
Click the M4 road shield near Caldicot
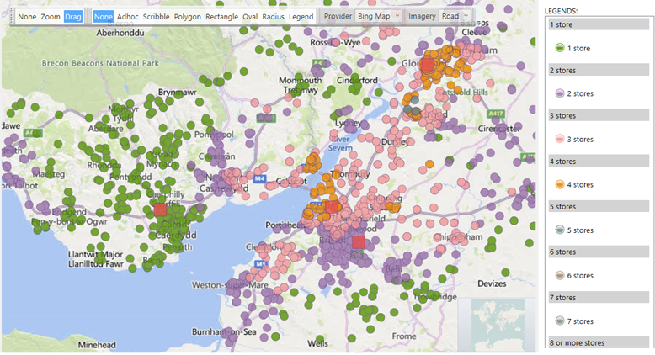coord(259,178)
